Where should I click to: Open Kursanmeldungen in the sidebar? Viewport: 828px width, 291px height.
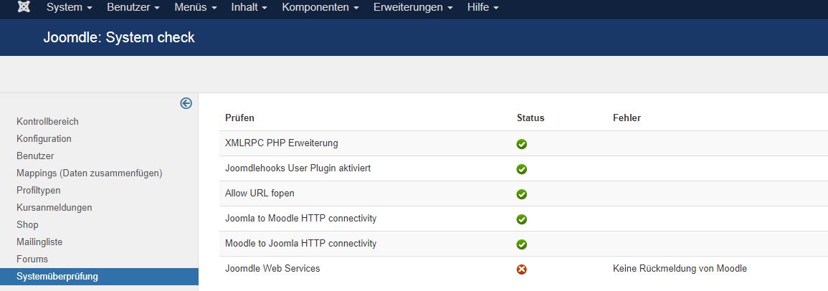pos(54,208)
